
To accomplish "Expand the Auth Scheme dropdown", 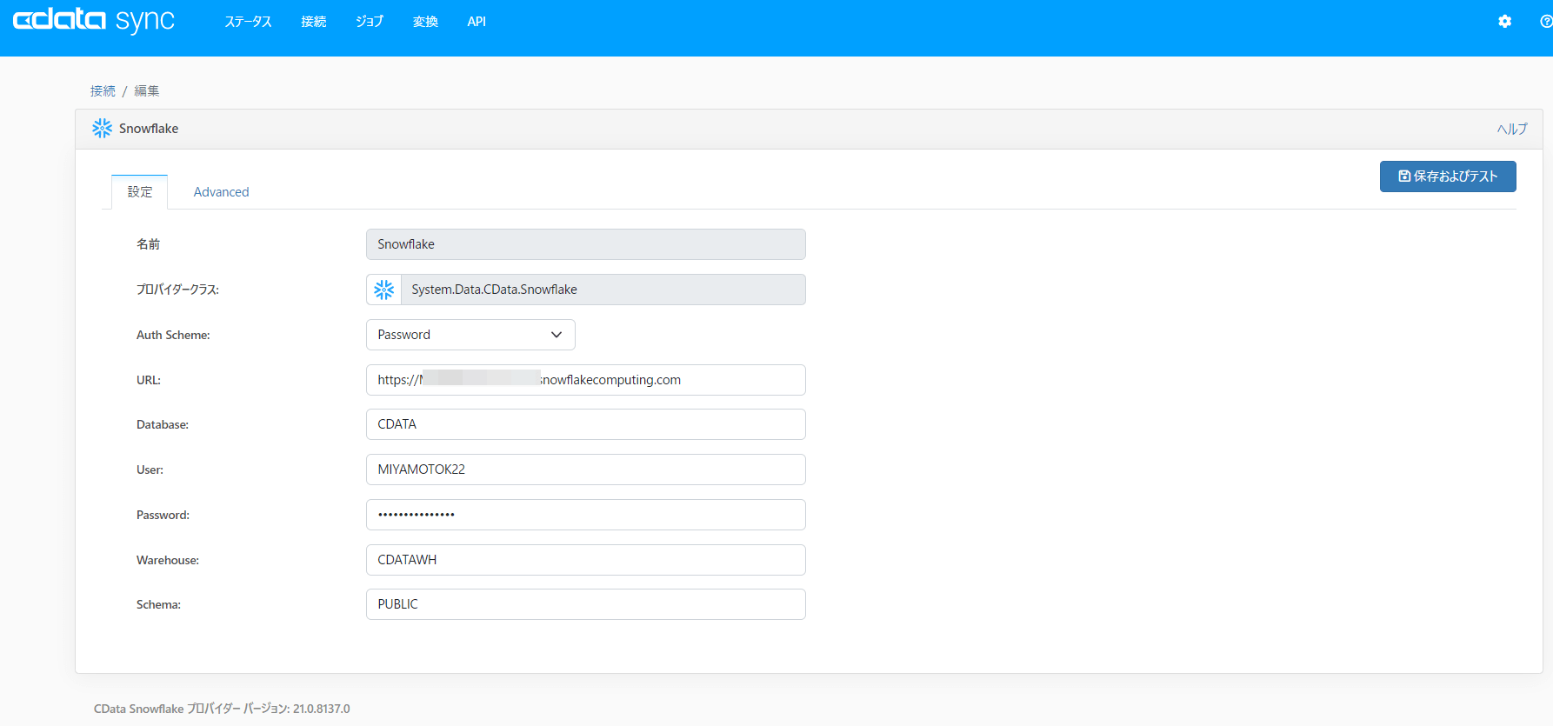I will pos(470,335).
